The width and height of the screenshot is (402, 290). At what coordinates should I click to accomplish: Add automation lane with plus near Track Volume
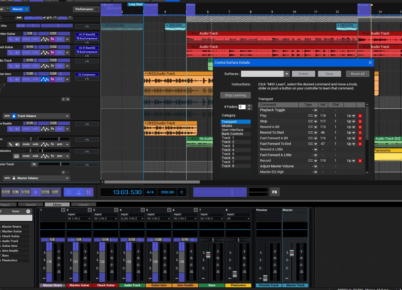[x=63, y=99]
